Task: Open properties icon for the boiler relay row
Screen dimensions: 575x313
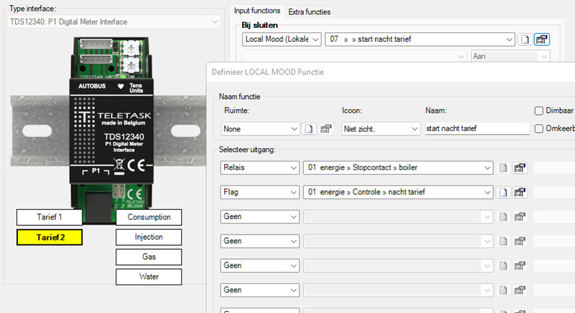Action: [520, 168]
